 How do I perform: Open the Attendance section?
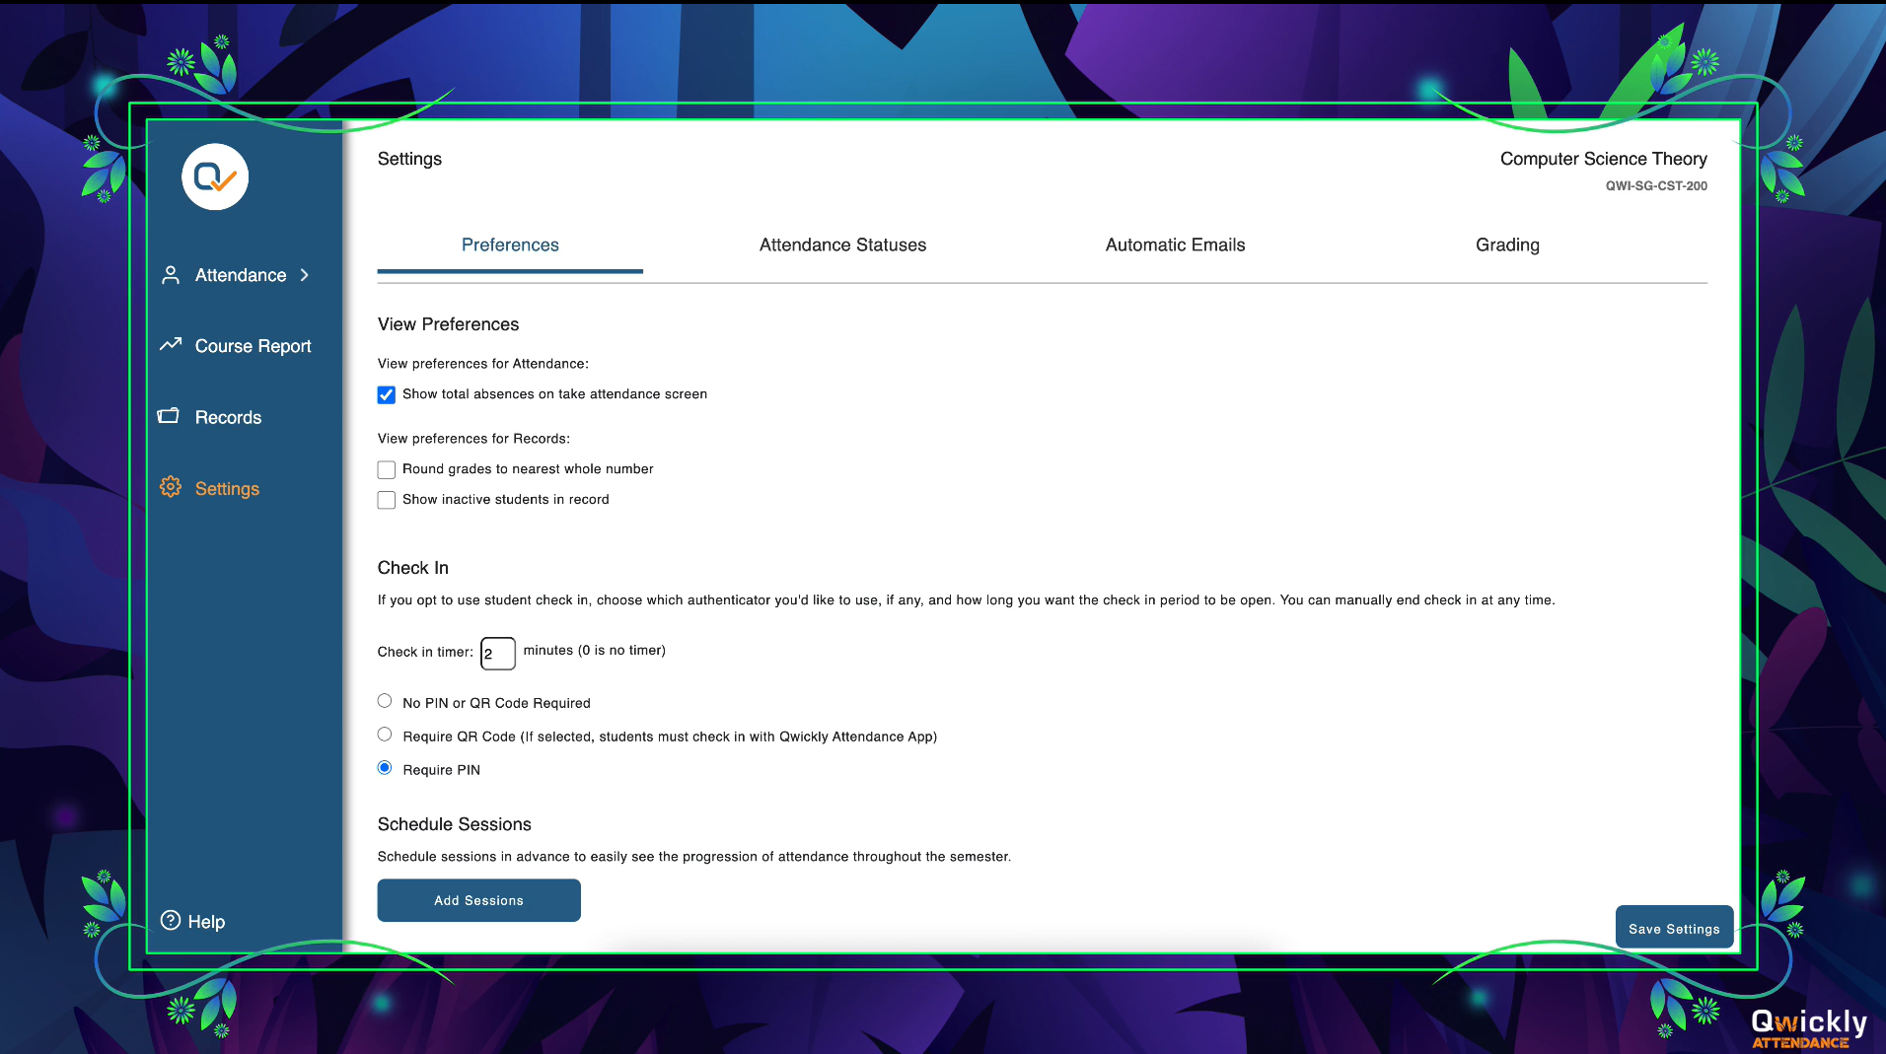click(x=241, y=275)
